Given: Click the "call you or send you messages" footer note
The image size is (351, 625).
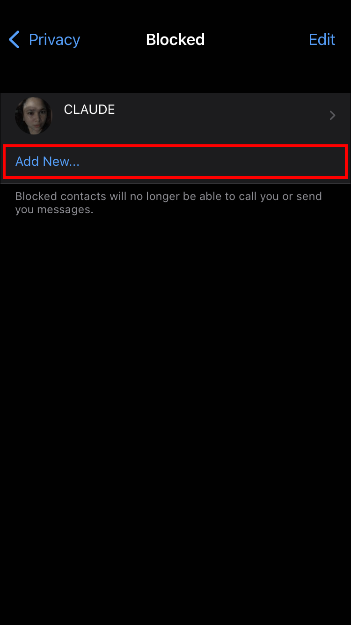Looking at the screenshot, I should click(168, 202).
